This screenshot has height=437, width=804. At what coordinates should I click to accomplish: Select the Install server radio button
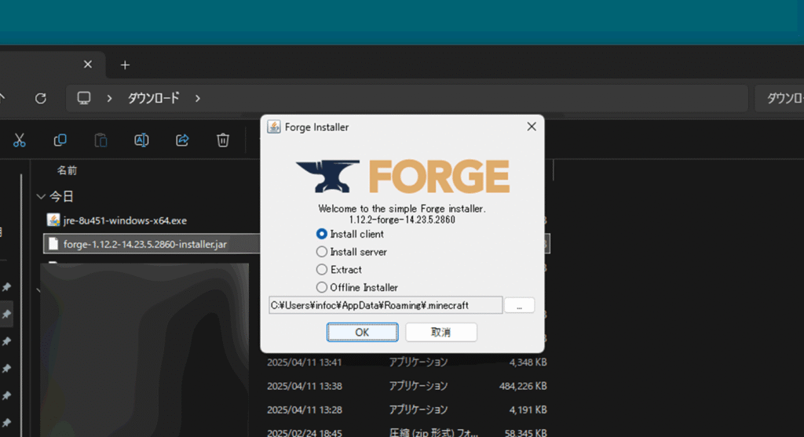pyautogui.click(x=321, y=252)
